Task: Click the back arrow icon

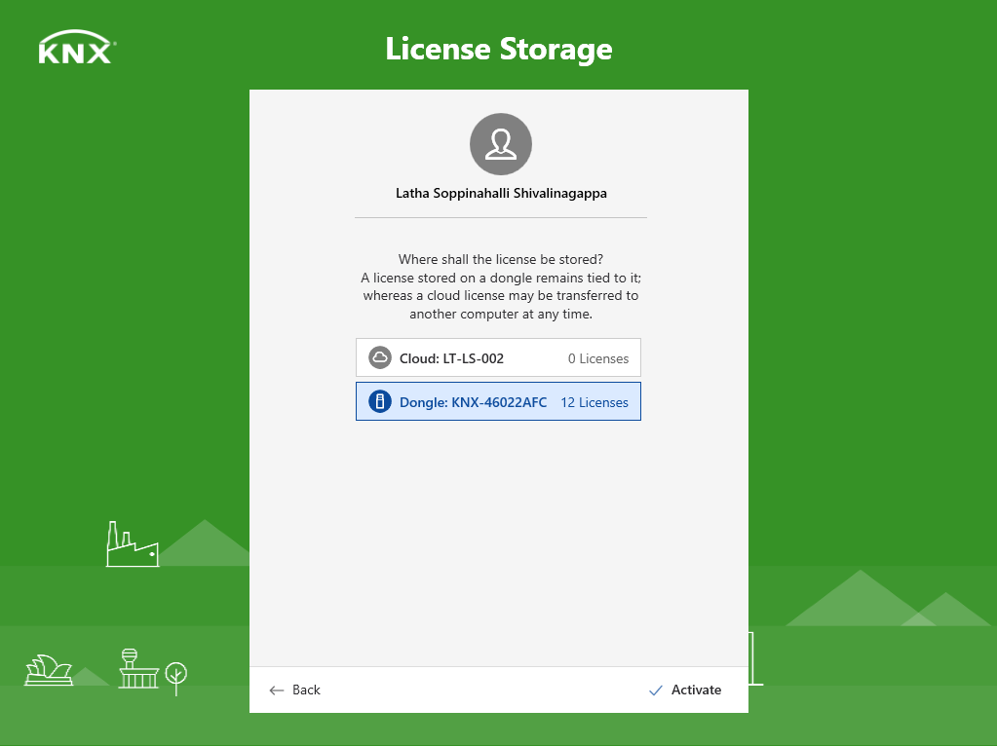Action: click(x=277, y=690)
